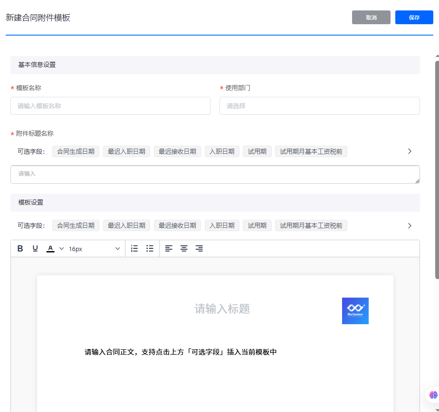Open the 使用部门 select dropdown

pyautogui.click(x=319, y=106)
